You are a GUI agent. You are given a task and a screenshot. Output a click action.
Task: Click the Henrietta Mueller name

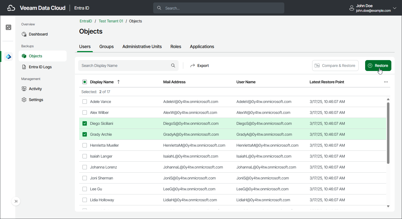tap(104, 145)
